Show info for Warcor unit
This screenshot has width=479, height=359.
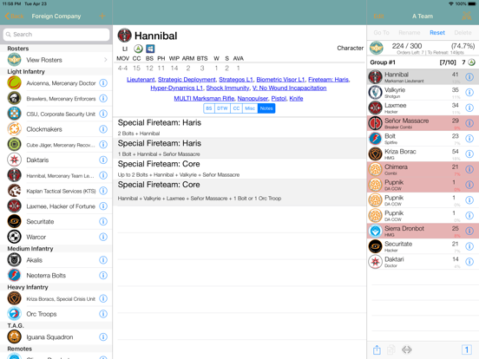click(x=103, y=237)
